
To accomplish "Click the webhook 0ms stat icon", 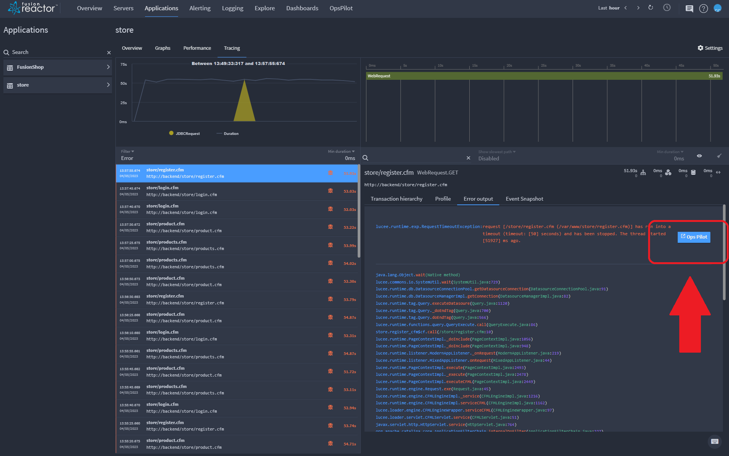I will [x=668, y=173].
